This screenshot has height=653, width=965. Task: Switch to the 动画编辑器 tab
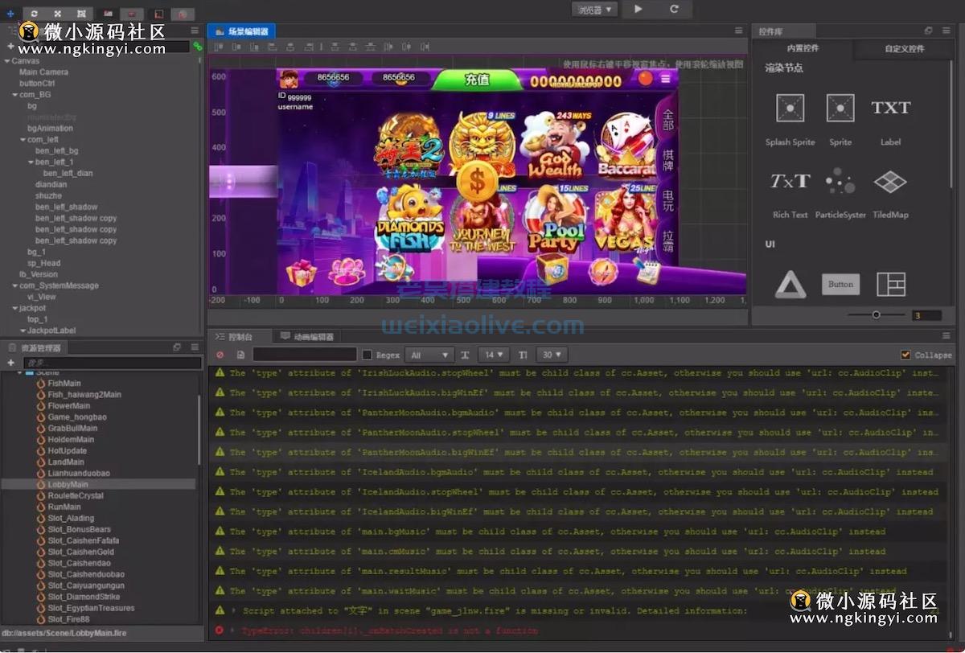pyautogui.click(x=306, y=337)
